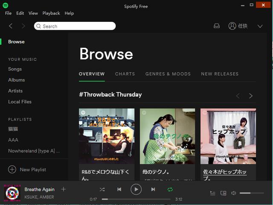This screenshot has width=273, height=205.
Task: Click the Breathe Again song title
Action: (x=40, y=189)
